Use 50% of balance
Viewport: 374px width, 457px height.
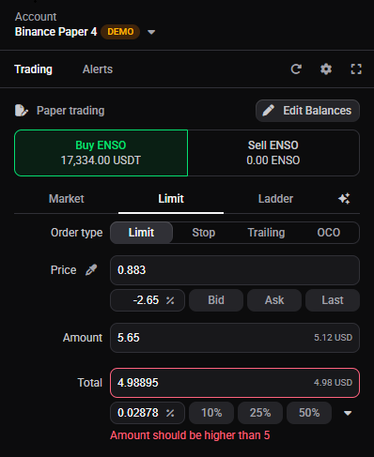tap(309, 413)
